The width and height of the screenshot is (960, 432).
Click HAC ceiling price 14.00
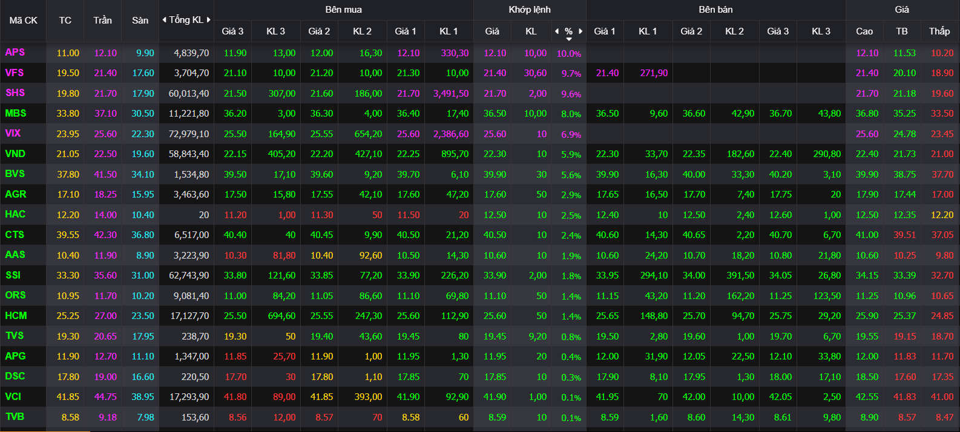point(105,215)
